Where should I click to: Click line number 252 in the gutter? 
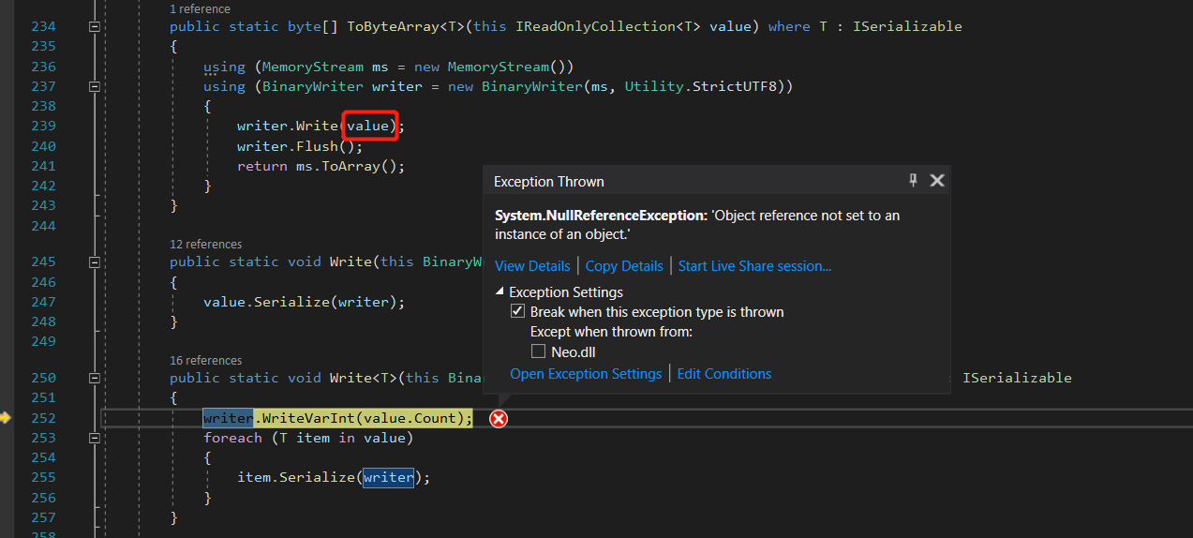coord(43,418)
